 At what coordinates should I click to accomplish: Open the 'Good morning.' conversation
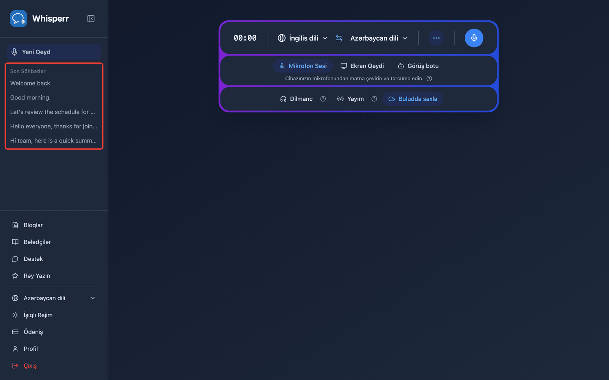54,98
